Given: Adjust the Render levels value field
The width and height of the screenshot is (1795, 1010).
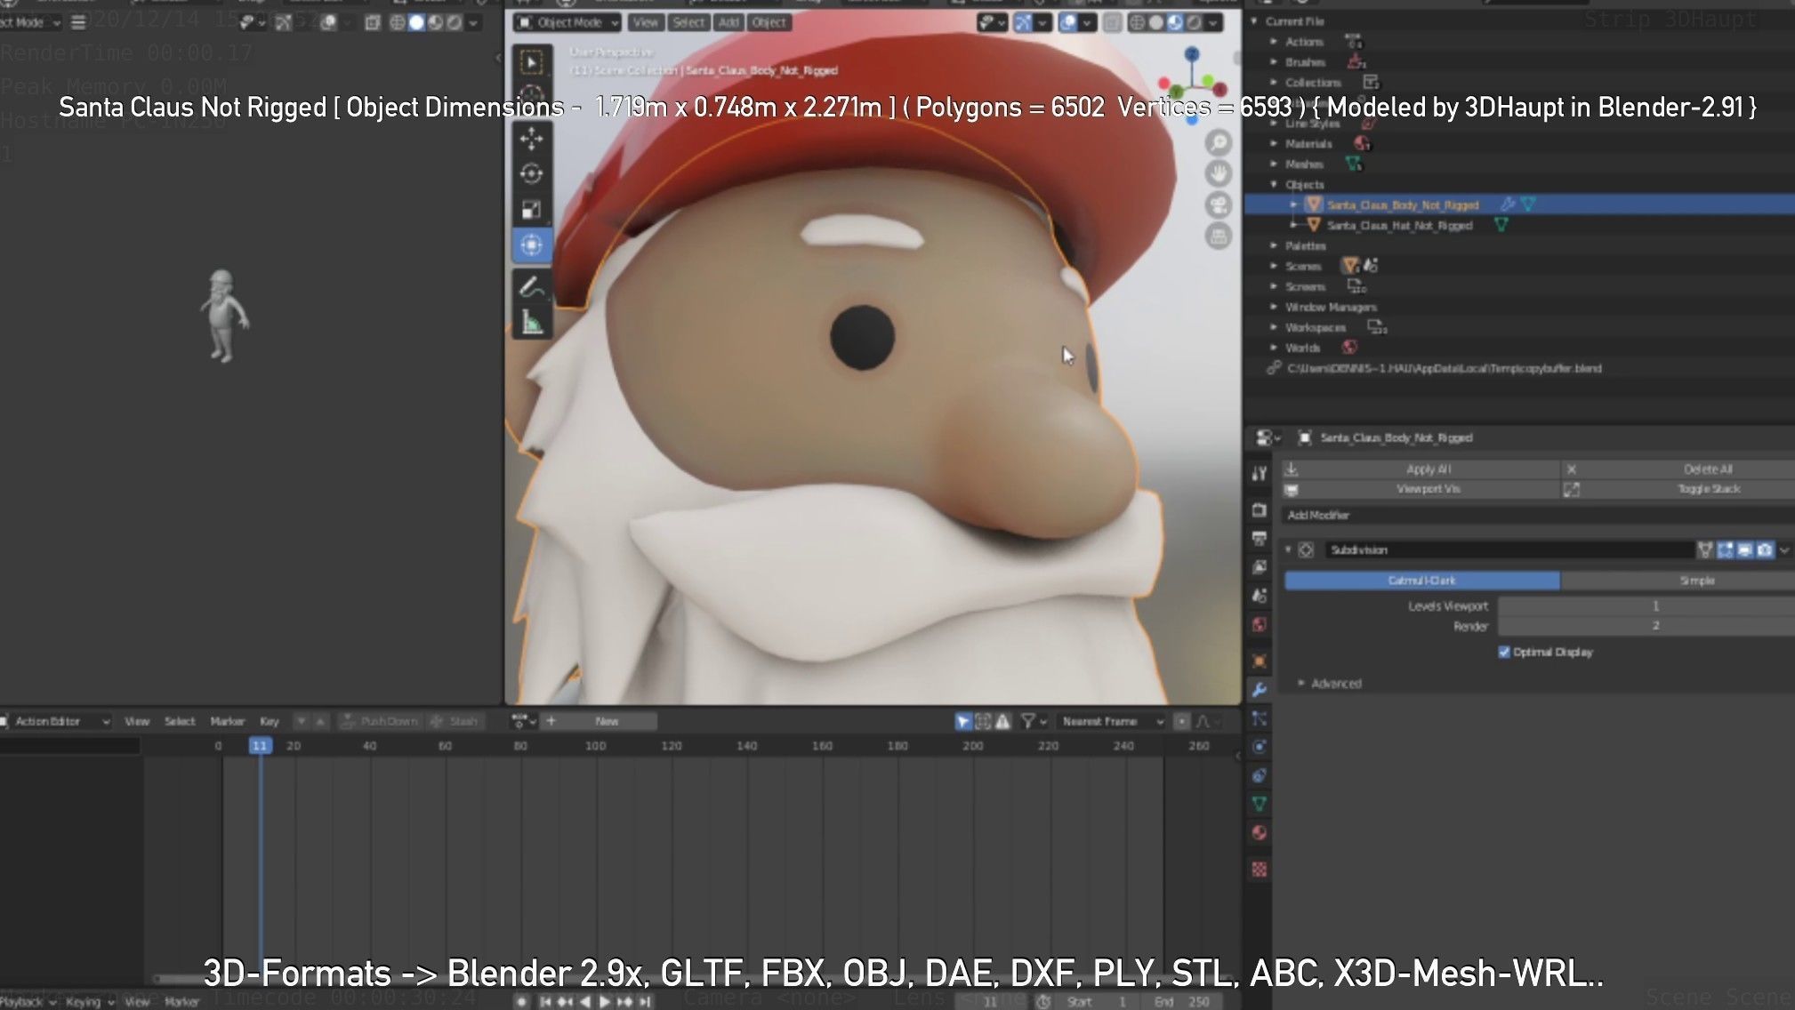Looking at the screenshot, I should 1646,626.
